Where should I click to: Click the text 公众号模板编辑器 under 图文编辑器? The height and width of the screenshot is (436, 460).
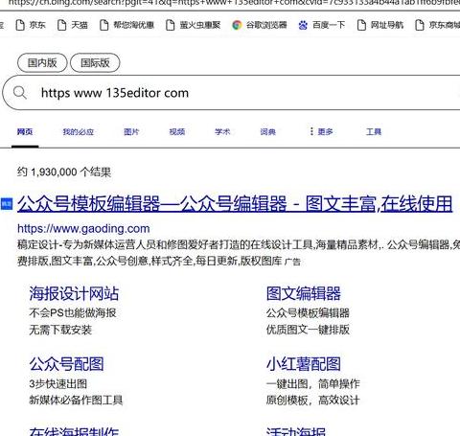tap(308, 312)
